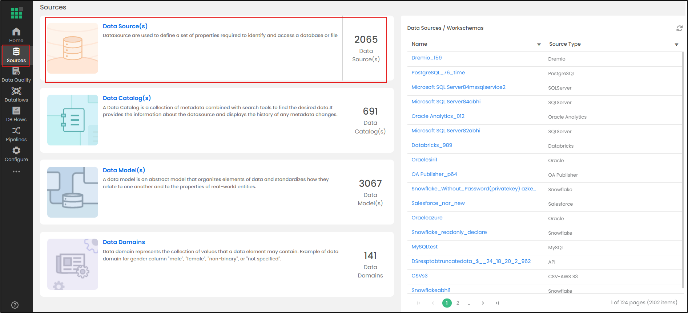Click the help question mark icon
The width and height of the screenshot is (688, 313).
[x=15, y=305]
